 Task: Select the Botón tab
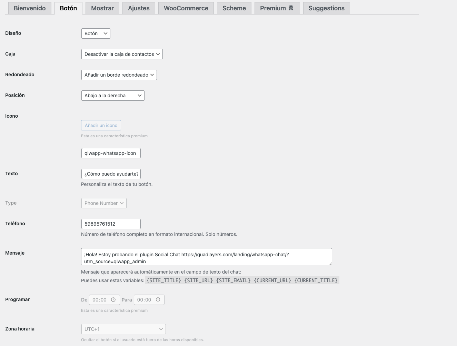tap(68, 8)
